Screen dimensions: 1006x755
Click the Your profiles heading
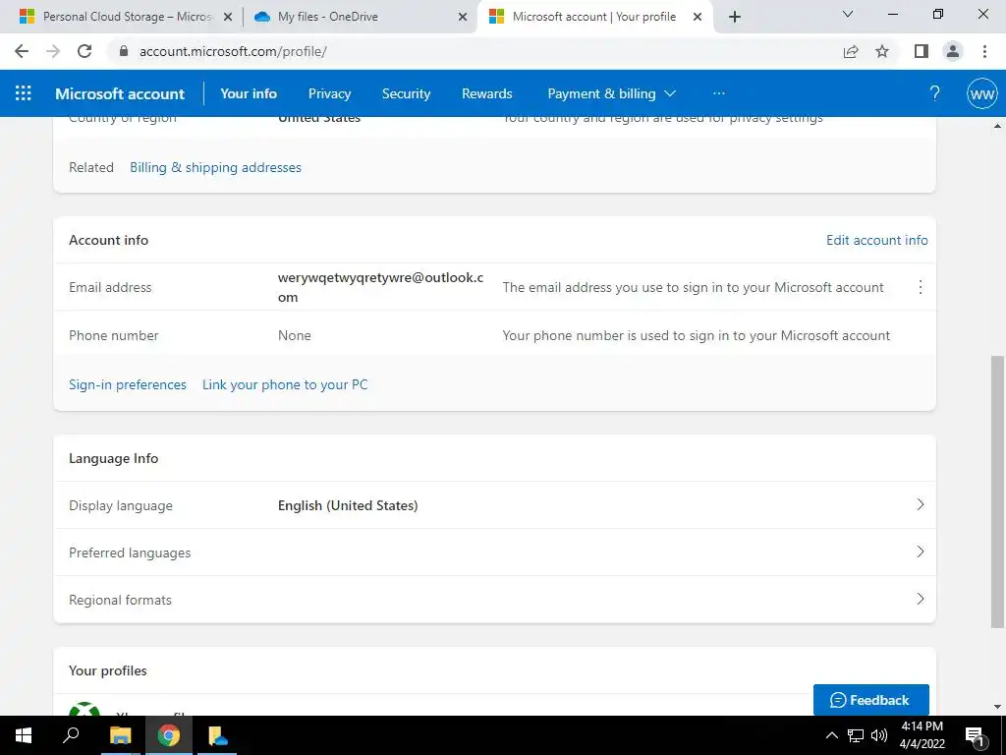pos(108,670)
